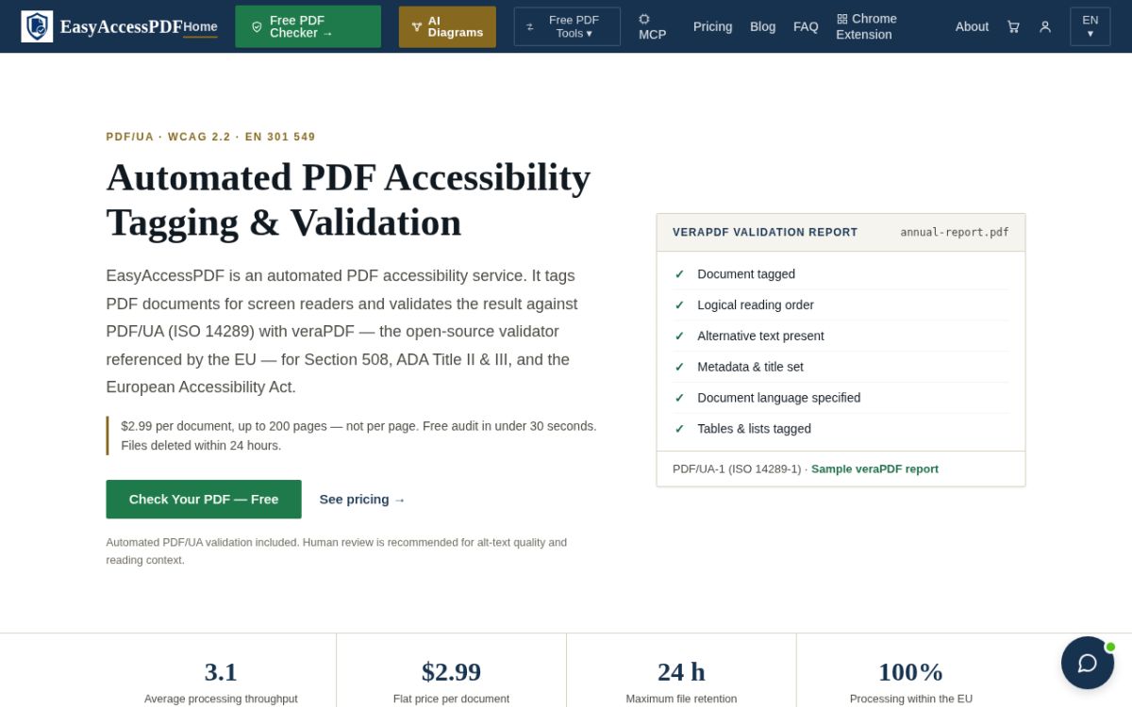Expand the Free PDF Tools dropdown
The height and width of the screenshot is (707, 1132).
[567, 26]
